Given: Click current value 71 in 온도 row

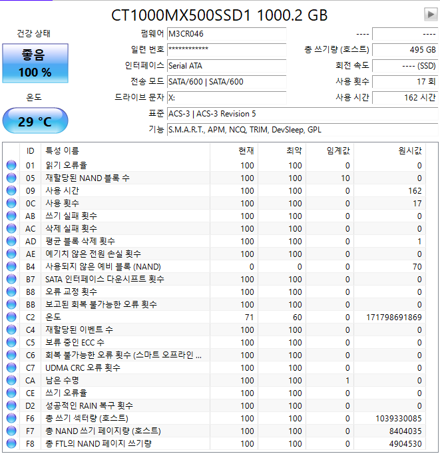Looking at the screenshot, I should click(249, 318).
